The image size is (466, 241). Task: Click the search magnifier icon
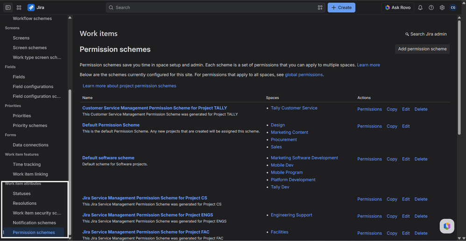click(111, 7)
